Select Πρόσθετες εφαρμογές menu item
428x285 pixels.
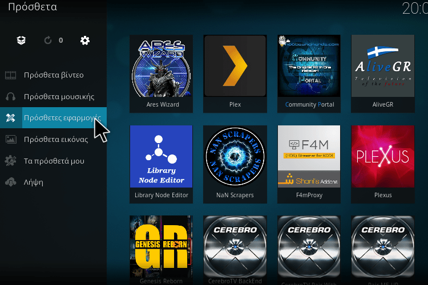point(53,118)
